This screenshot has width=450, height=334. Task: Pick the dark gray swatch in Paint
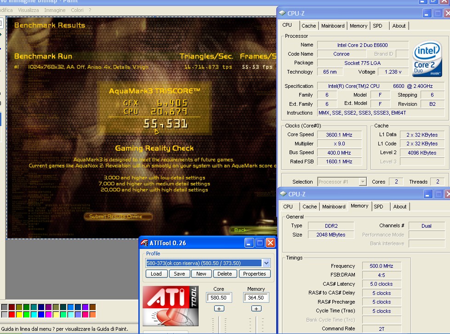4,307
